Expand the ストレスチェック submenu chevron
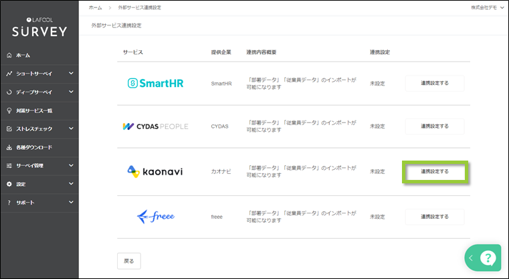 (x=71, y=128)
